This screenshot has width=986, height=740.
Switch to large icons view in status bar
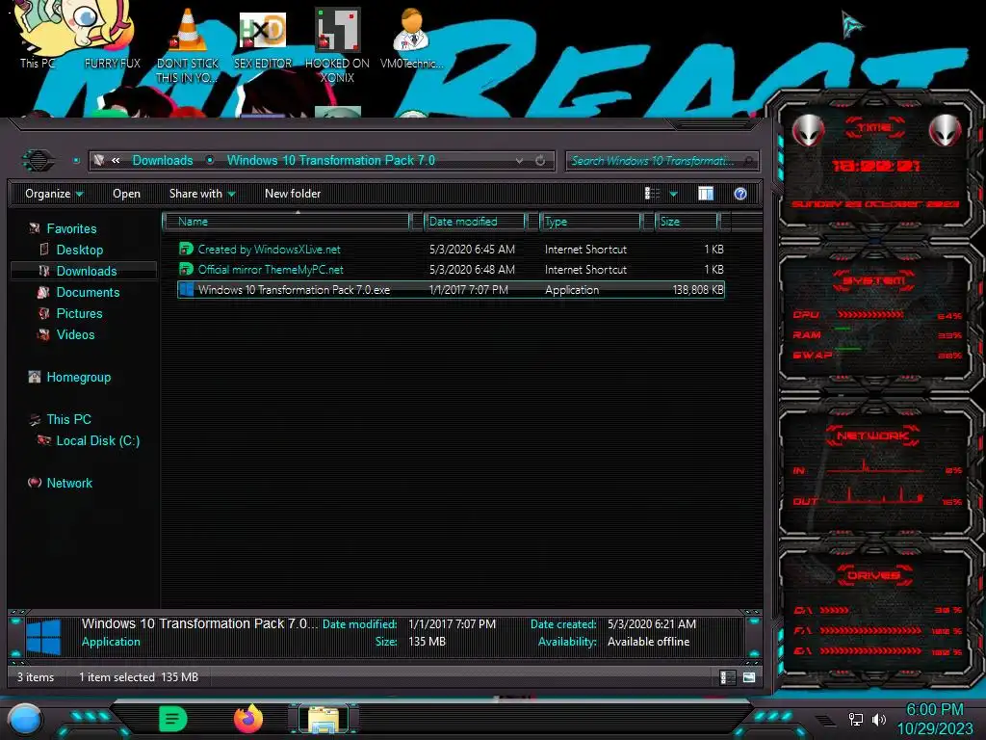click(749, 677)
